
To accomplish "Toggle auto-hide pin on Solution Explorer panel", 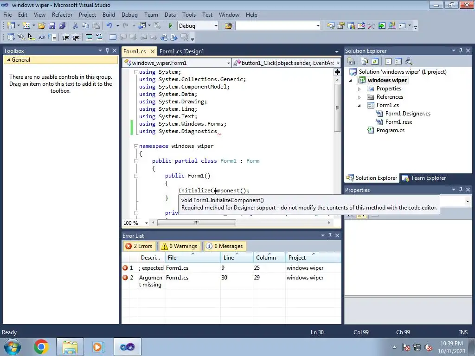I will 461,51.
